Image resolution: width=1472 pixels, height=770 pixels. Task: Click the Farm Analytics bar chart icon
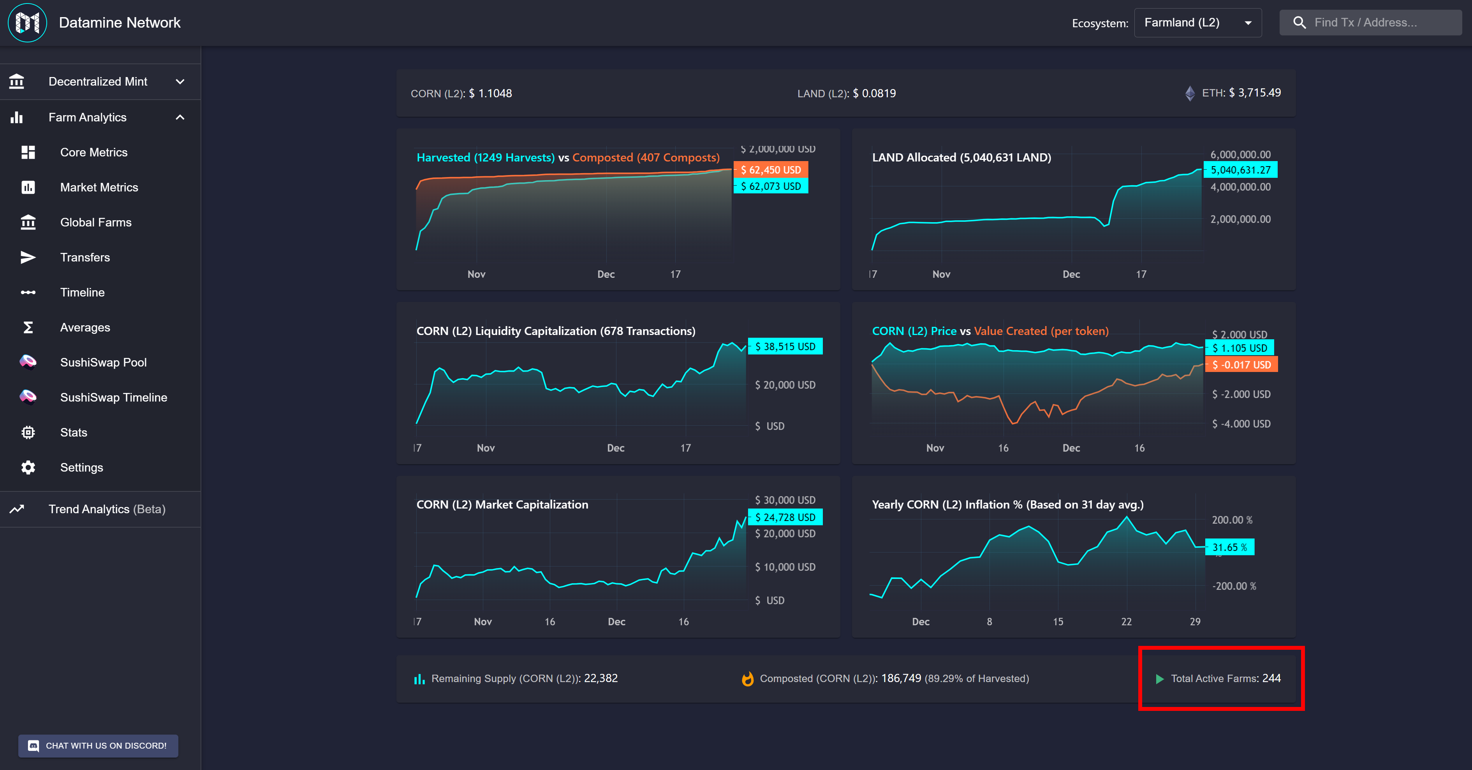point(17,117)
